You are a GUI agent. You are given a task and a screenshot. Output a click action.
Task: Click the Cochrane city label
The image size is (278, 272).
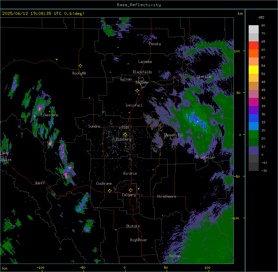click(104, 183)
